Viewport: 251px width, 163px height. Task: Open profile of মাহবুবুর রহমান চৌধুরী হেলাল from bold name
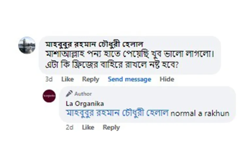(x=94, y=44)
